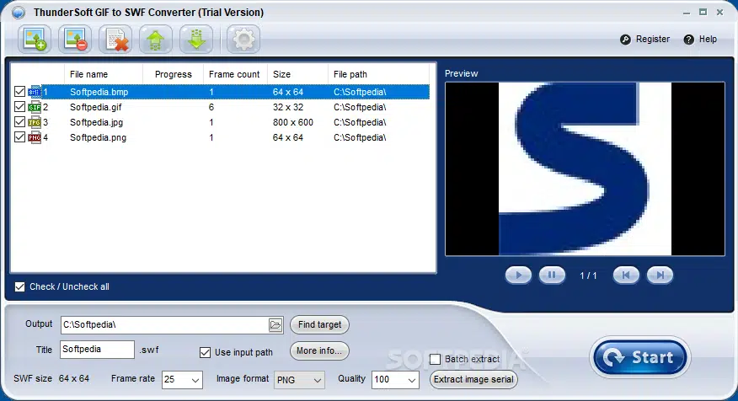The width and height of the screenshot is (738, 401).
Task: Browse output folder with folder icon
Action: [x=275, y=324]
